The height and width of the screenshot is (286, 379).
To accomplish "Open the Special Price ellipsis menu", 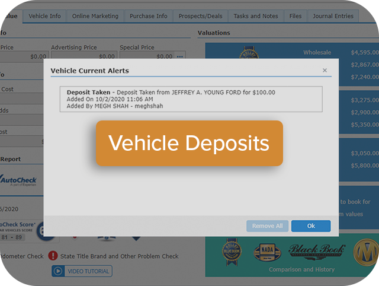I will (x=180, y=56).
